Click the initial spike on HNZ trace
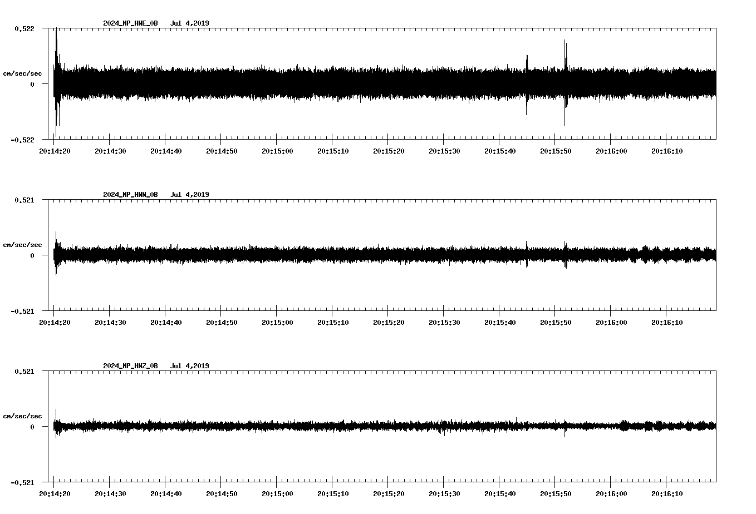Image resolution: width=756 pixels, height=514 pixels. point(56,424)
